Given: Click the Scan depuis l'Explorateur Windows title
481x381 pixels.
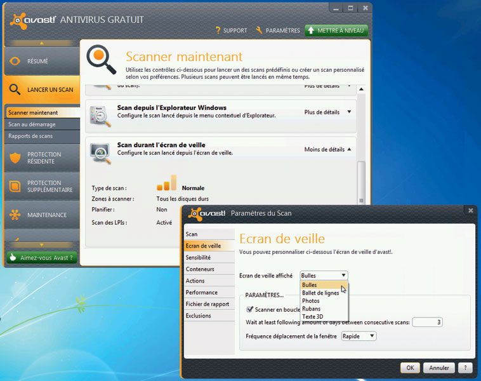Looking at the screenshot, I should pos(172,107).
